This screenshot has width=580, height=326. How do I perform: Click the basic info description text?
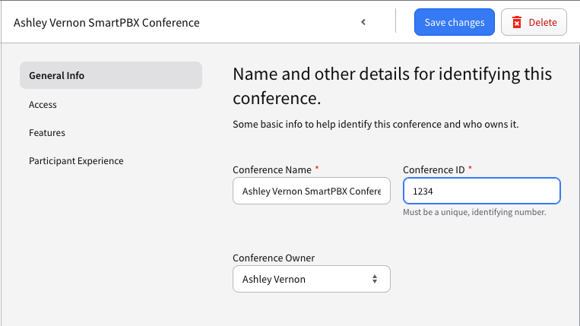(376, 124)
